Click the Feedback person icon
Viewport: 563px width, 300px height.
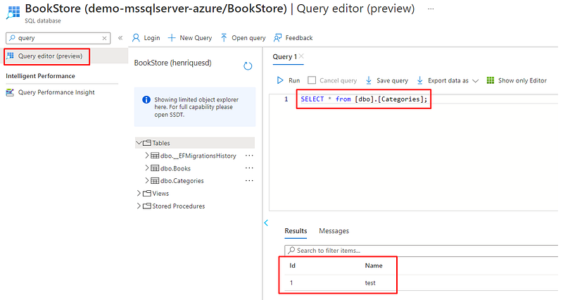coord(277,38)
